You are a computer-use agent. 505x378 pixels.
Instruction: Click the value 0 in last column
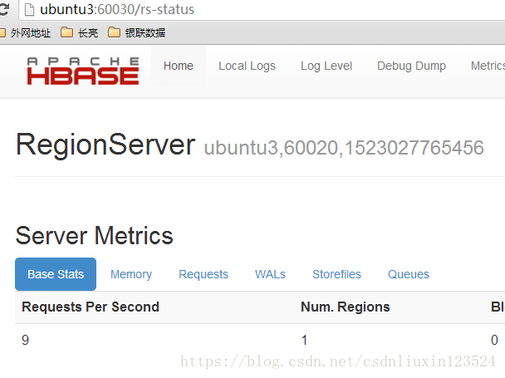pyautogui.click(x=494, y=341)
